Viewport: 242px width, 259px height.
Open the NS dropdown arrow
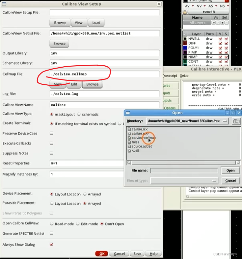[x=228, y=6]
